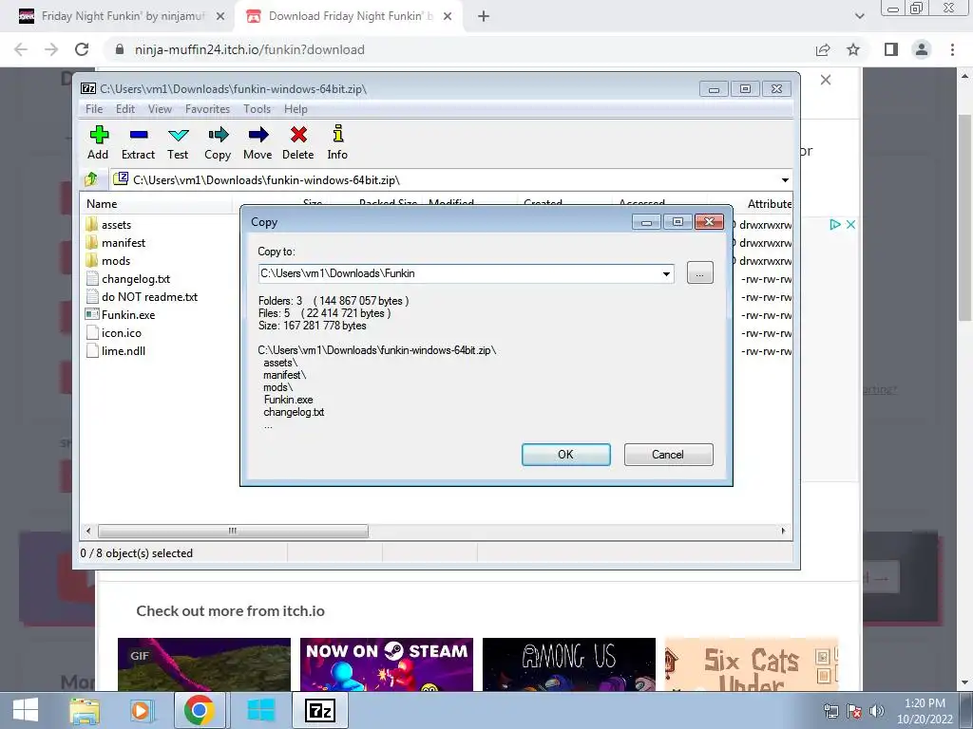Click the Attributes column header
This screenshot has width=973, height=729.
(769, 203)
